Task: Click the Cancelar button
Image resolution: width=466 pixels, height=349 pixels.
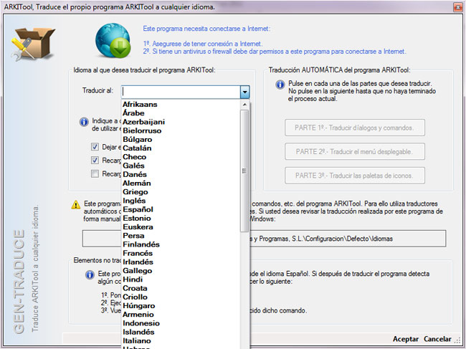Action: pyautogui.click(x=437, y=339)
